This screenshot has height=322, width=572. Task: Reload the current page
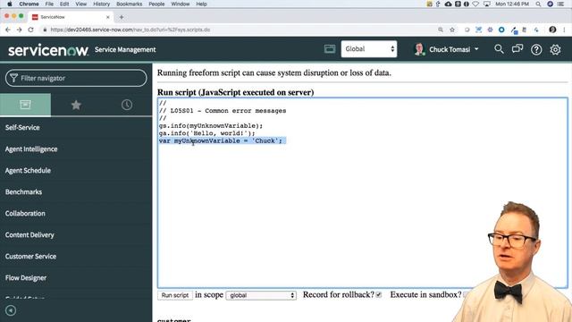(x=30, y=30)
